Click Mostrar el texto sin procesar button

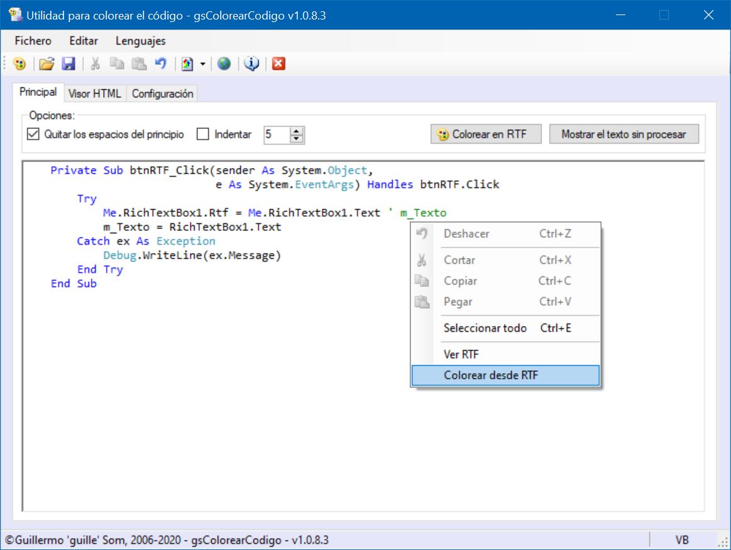[x=624, y=134]
